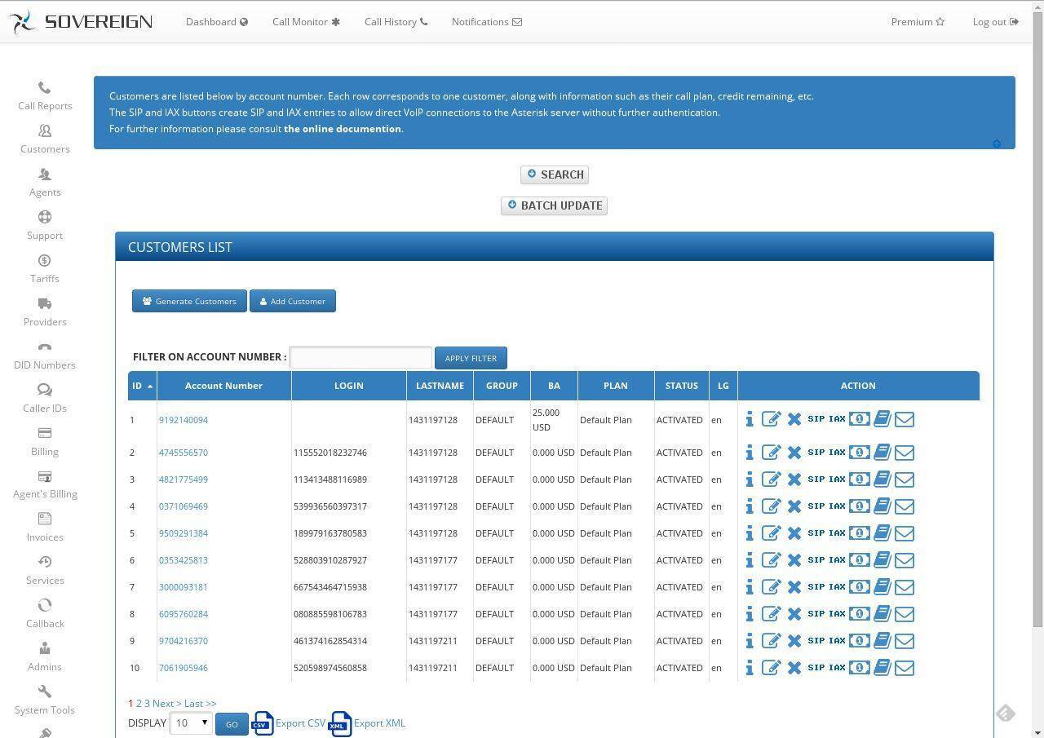The height and width of the screenshot is (738, 1044).
Task: Open Call History in top navigation
Action: (x=396, y=22)
